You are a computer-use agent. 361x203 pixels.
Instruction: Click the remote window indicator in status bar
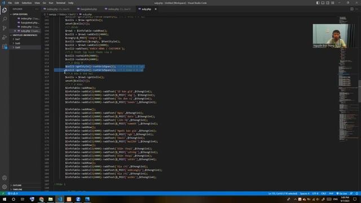[3, 193]
